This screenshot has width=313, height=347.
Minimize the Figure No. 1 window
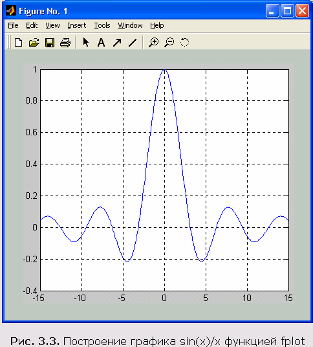(272, 10)
